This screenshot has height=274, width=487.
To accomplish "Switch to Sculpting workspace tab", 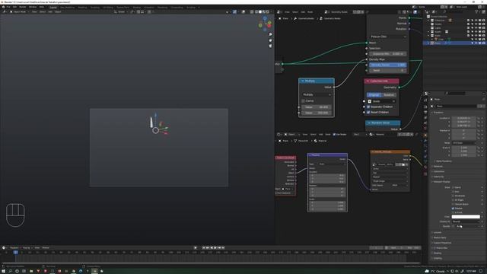I will coord(95,7).
